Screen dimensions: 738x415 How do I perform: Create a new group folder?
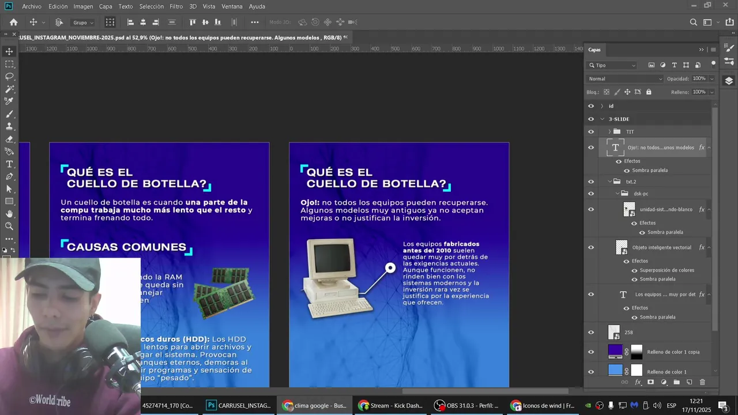pyautogui.click(x=676, y=382)
